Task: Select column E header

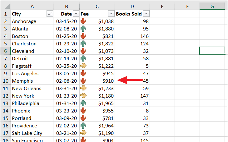Action: [x=162, y=6]
